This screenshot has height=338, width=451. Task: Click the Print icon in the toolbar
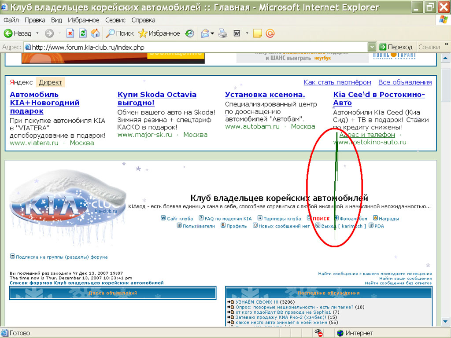point(223,33)
